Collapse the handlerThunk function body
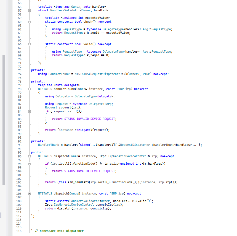 click(x=30, y=89)
